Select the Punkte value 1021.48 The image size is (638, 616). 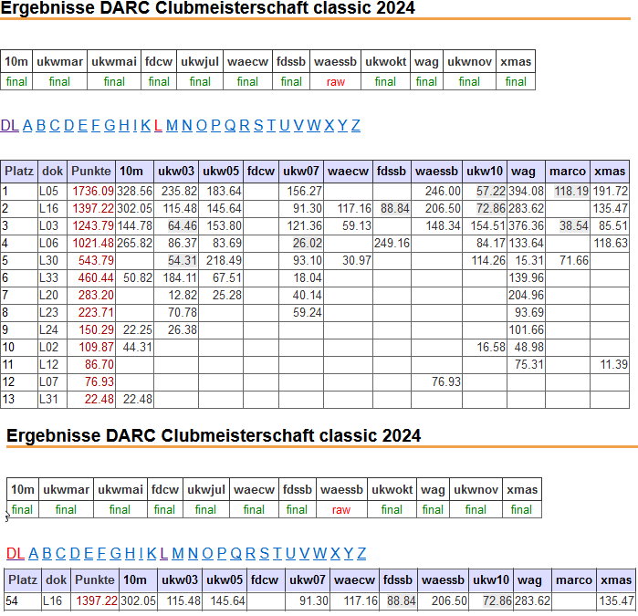[x=93, y=243]
